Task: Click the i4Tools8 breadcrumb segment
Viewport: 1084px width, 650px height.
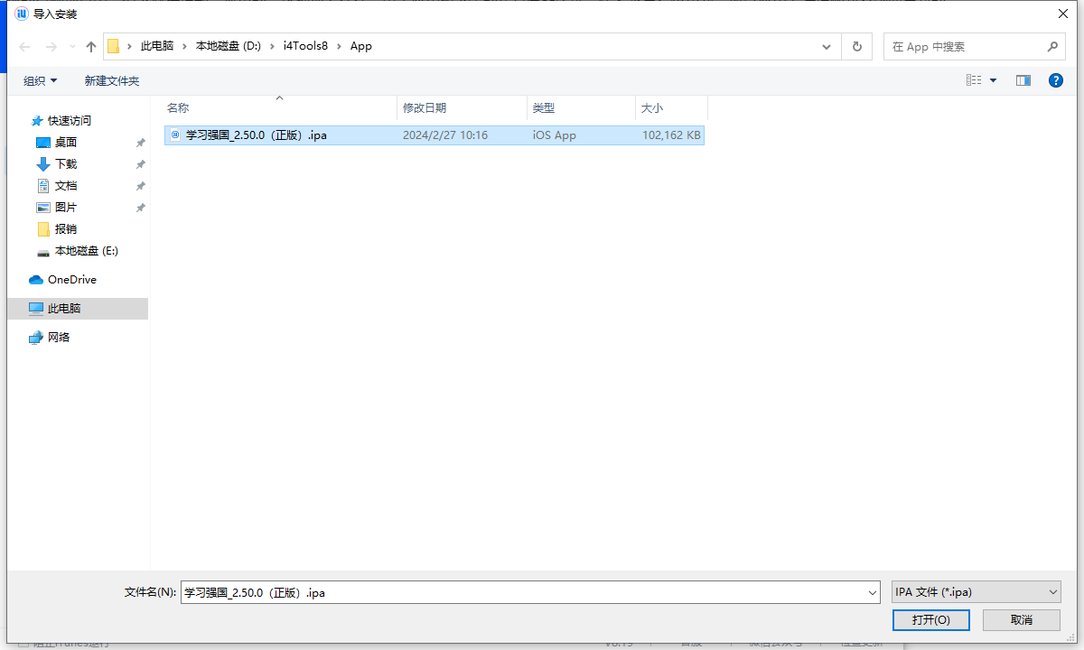Action: (x=305, y=46)
